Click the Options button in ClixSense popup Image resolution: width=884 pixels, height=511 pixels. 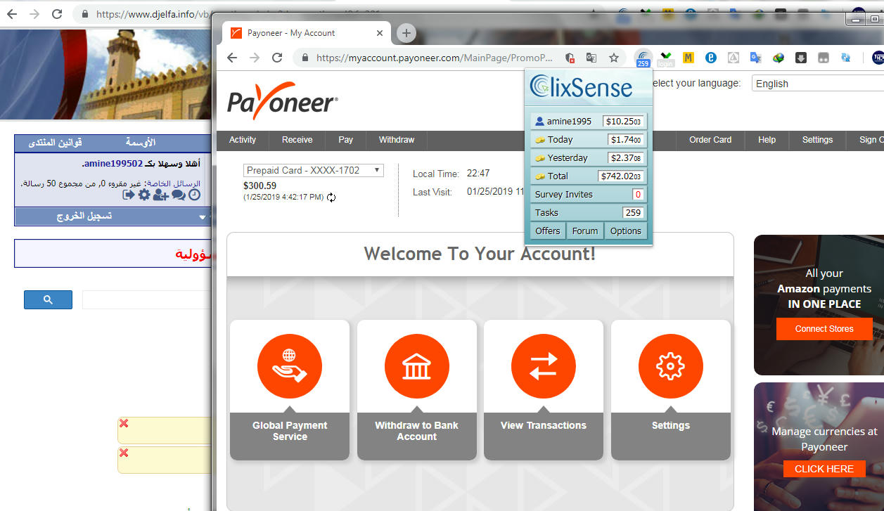tap(626, 231)
